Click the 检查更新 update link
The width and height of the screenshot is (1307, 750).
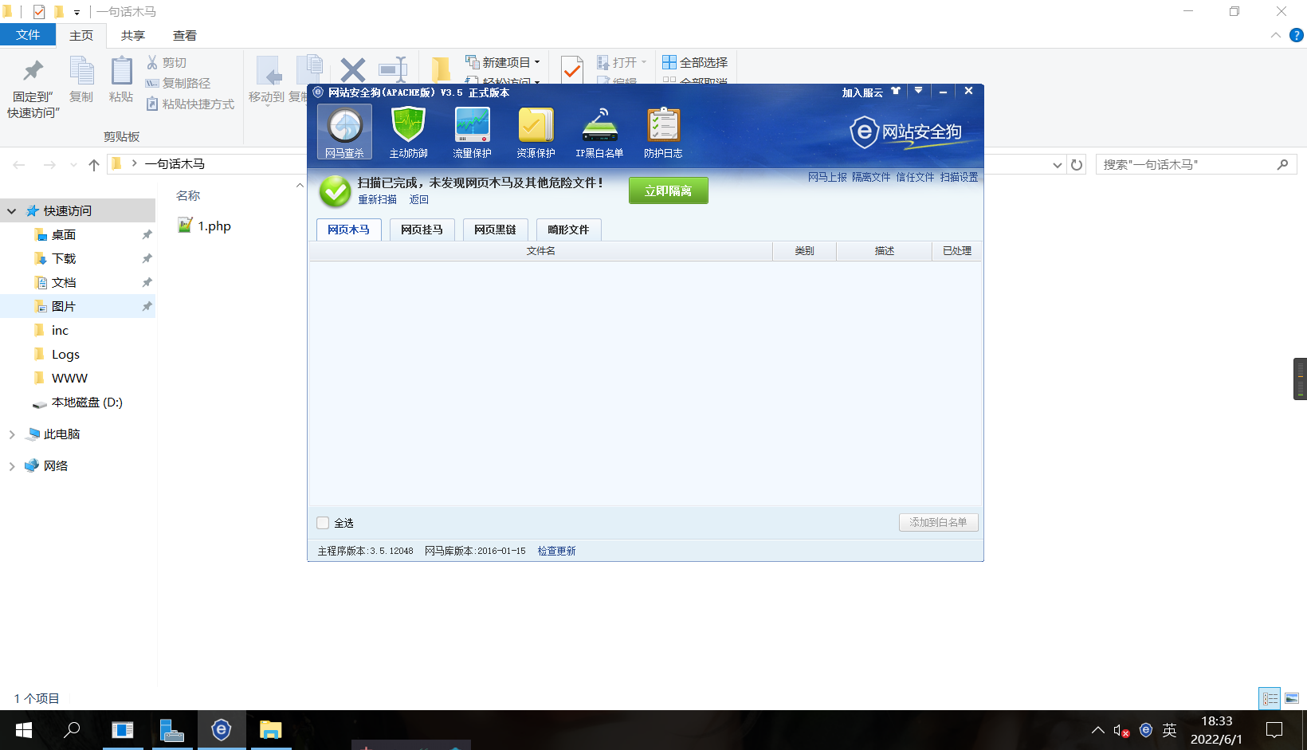pos(556,550)
